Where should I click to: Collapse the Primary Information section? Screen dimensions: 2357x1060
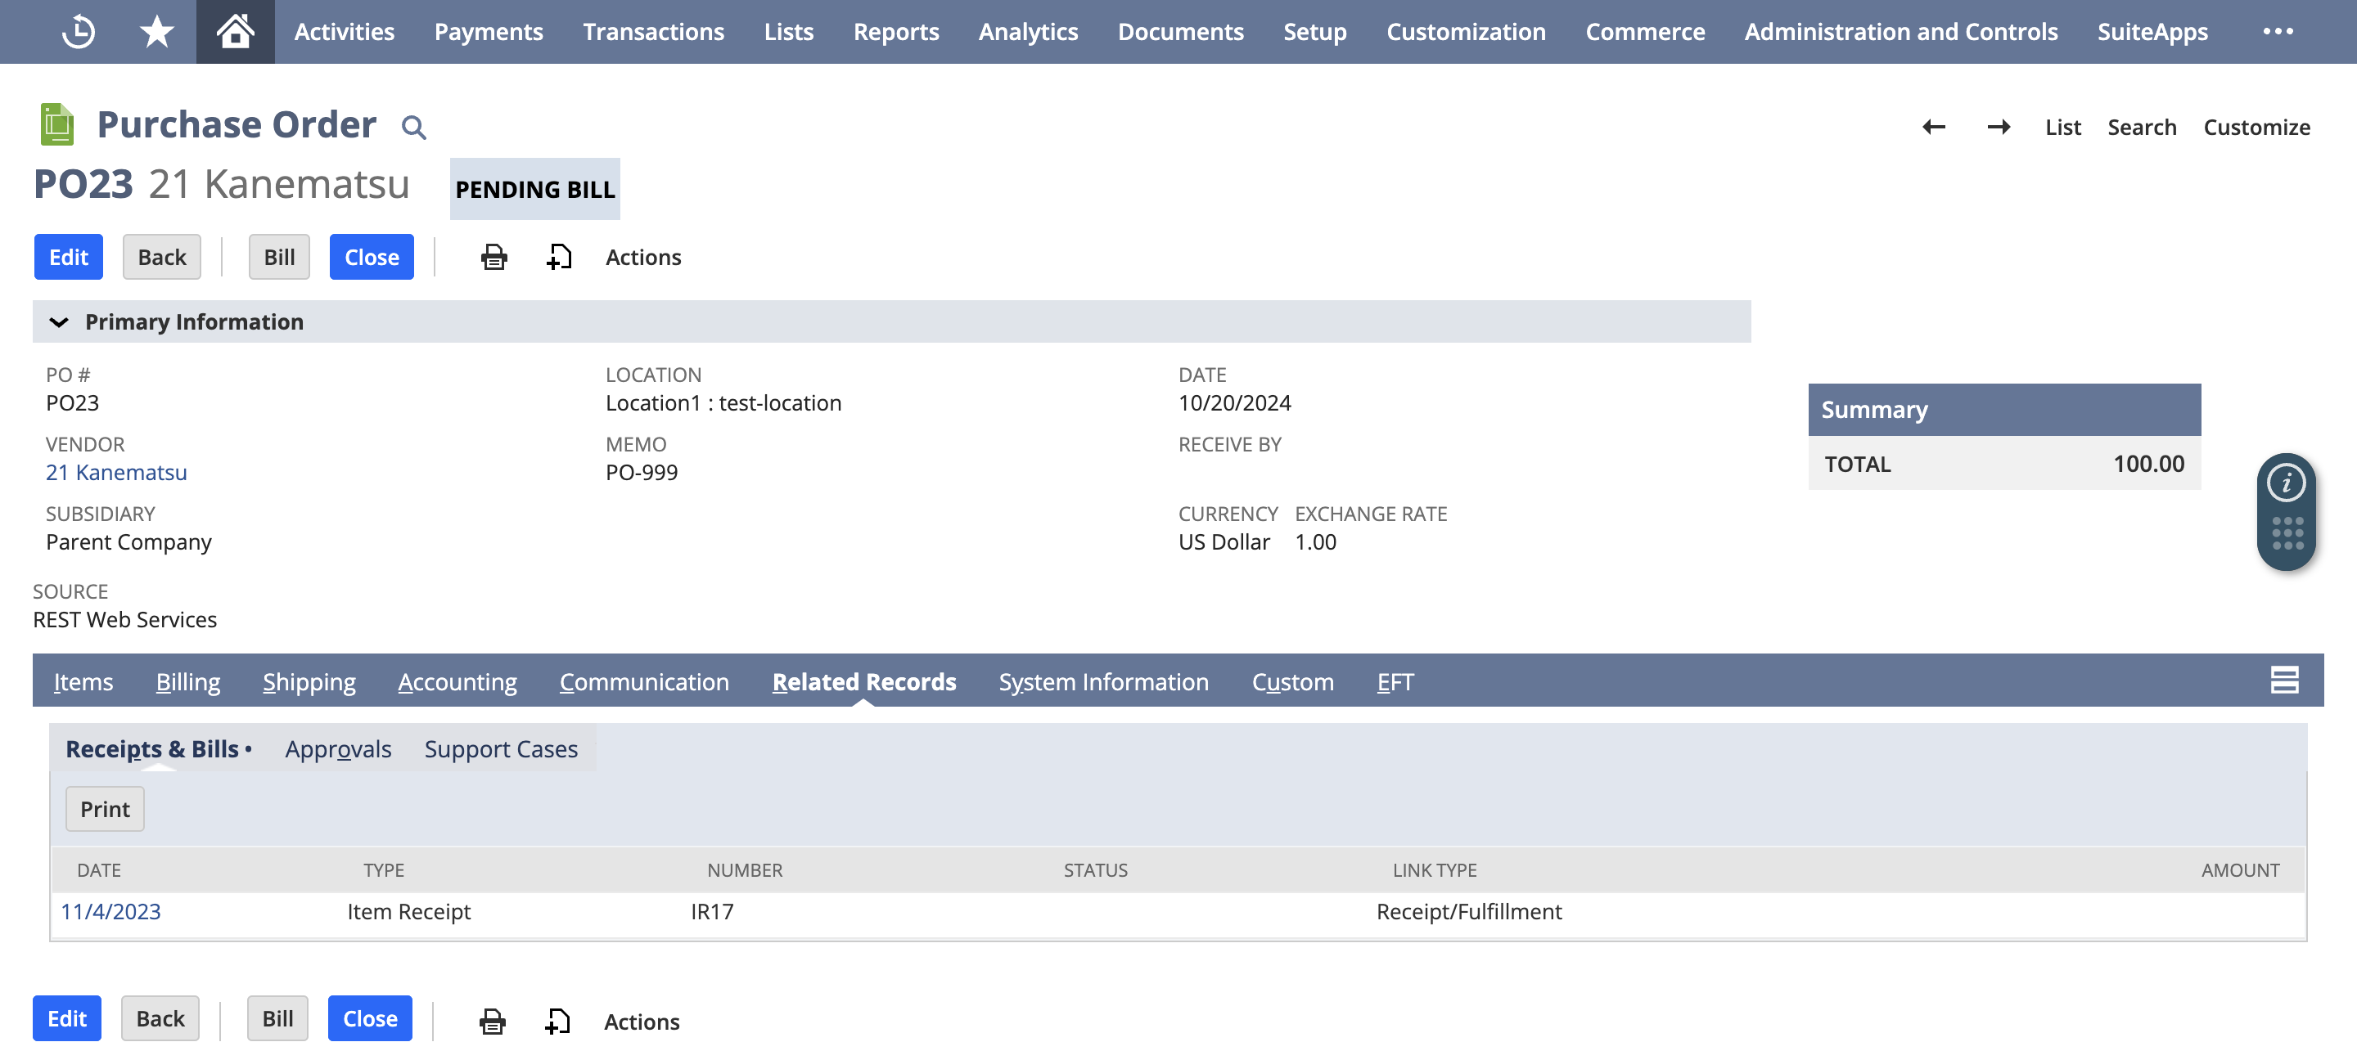click(x=60, y=322)
